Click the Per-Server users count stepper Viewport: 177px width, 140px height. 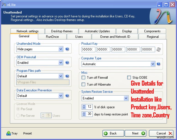point(43,115)
